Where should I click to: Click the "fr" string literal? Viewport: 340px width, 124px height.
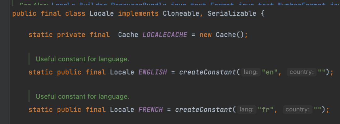(x=265, y=110)
